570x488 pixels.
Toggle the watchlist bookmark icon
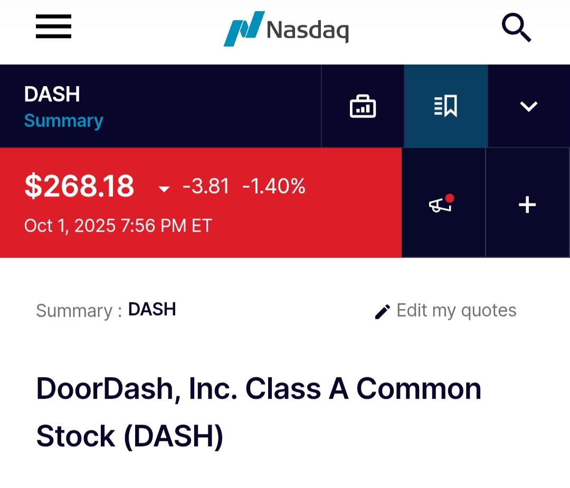[x=445, y=106]
